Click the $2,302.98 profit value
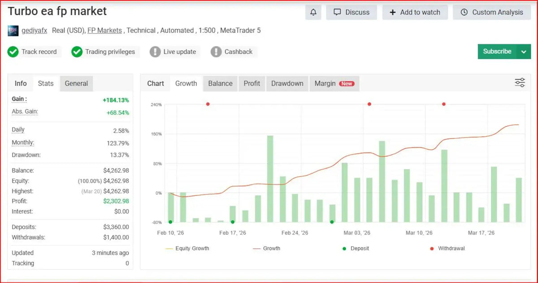 point(116,202)
